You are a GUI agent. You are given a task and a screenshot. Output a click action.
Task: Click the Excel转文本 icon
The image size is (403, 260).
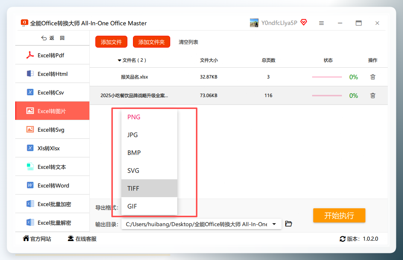pos(30,167)
